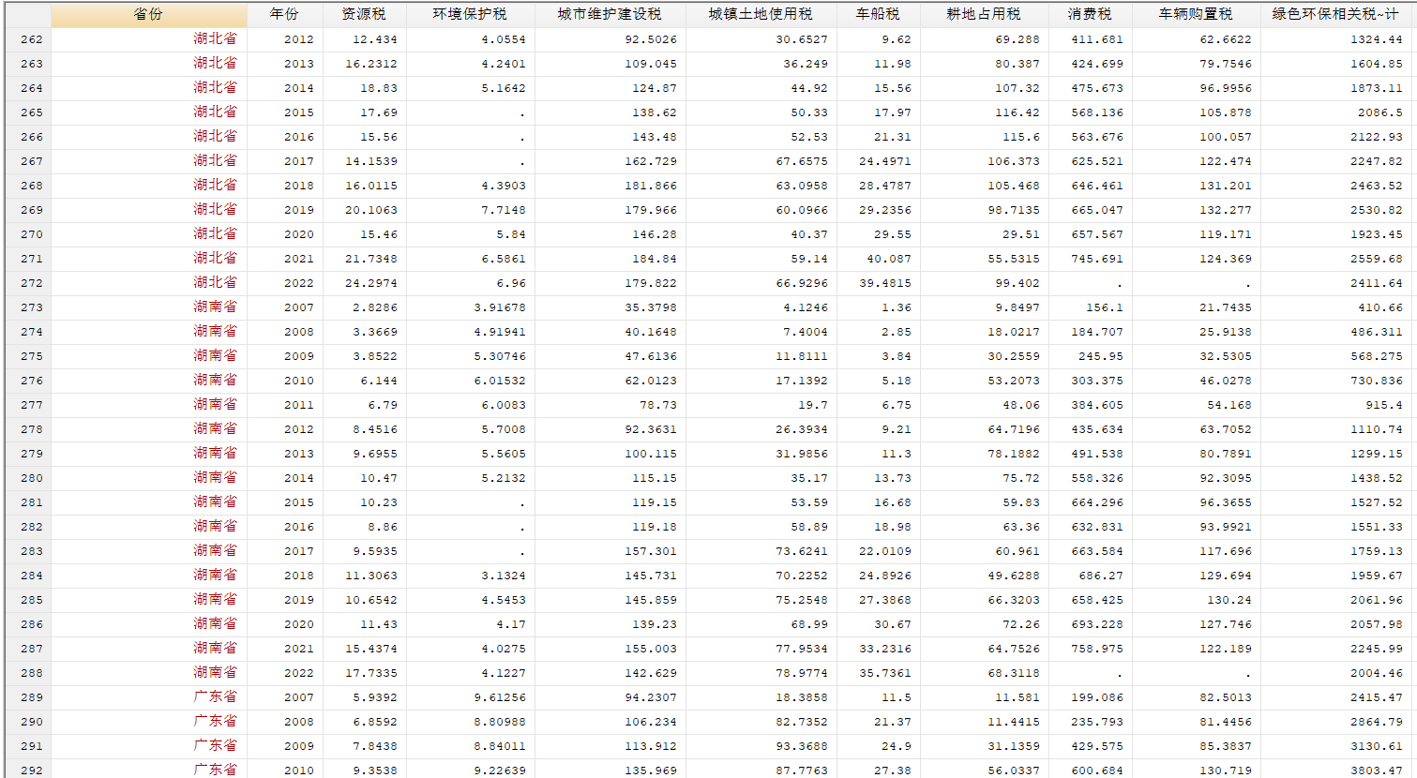This screenshot has height=778, width=1417.
Task: Select the 年份 column header
Action: point(284,14)
